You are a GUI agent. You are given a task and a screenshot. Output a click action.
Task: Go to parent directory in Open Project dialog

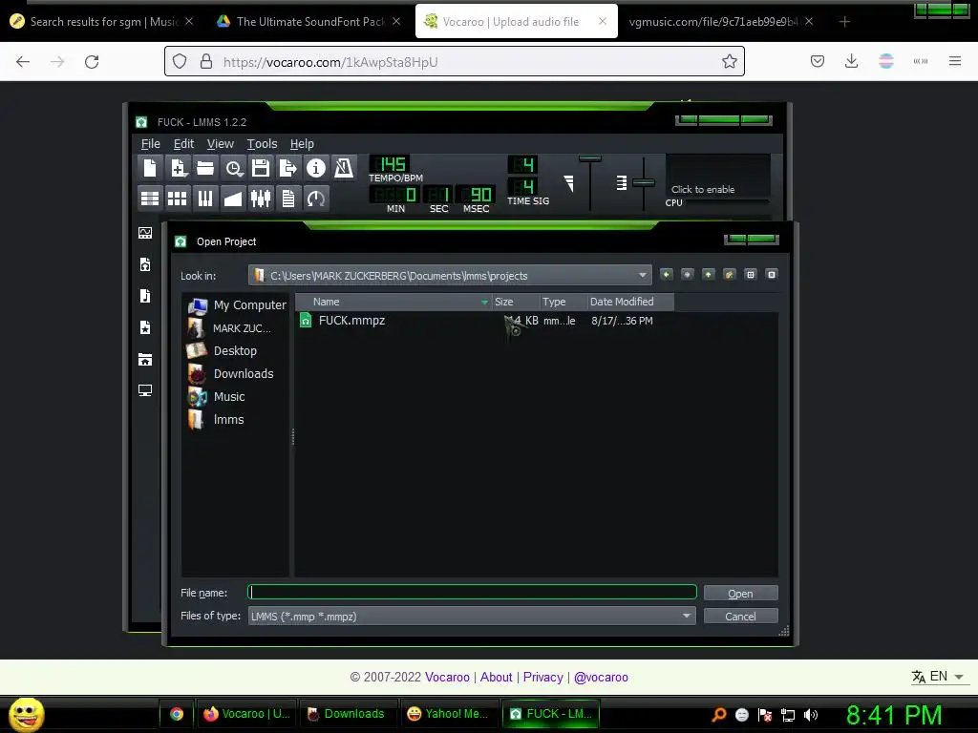(x=709, y=274)
